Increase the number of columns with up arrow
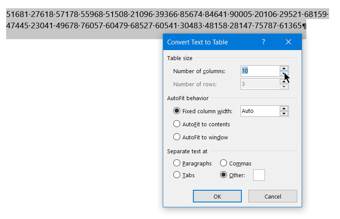 tap(284, 68)
